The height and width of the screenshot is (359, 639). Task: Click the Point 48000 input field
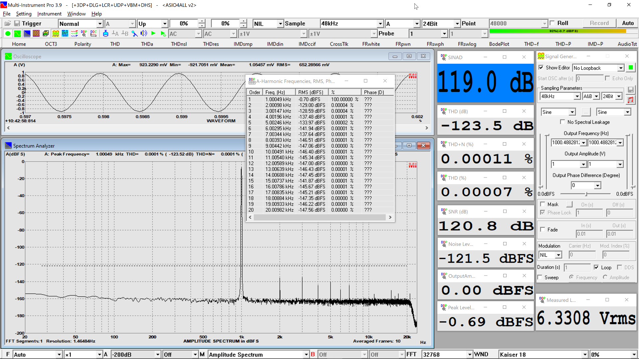click(515, 24)
